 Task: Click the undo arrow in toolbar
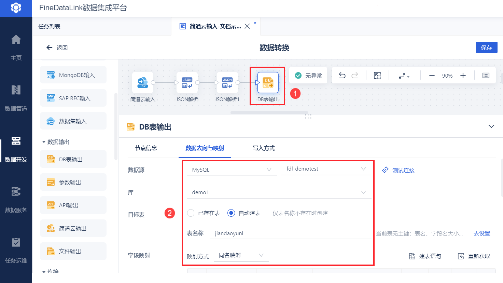(x=342, y=76)
